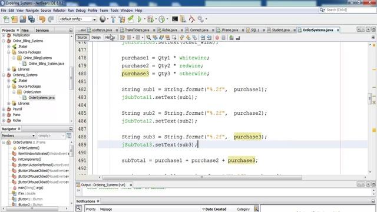Image resolution: width=377 pixels, height=212 pixels.
Task: Click the Navigator filter icon beside empty combo
Action: tap(69, 136)
